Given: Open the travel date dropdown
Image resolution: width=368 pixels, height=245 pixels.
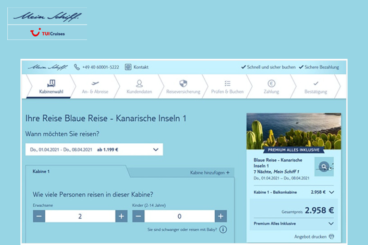Looking at the screenshot, I should (94, 149).
